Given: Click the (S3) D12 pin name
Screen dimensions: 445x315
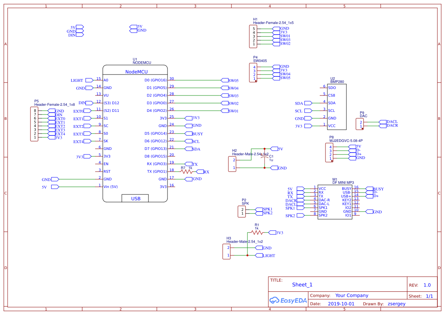Looking at the screenshot, I should coord(111,103).
